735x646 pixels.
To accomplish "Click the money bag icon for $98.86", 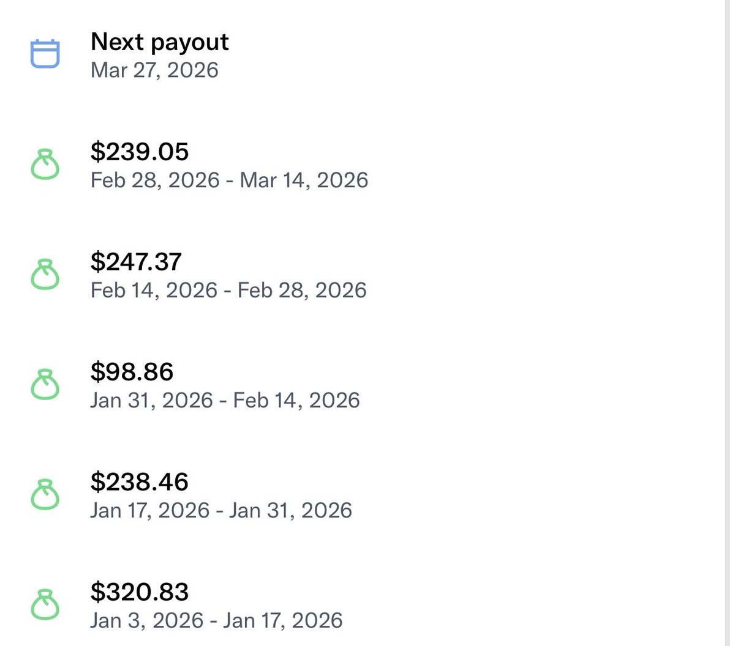I will (x=45, y=385).
